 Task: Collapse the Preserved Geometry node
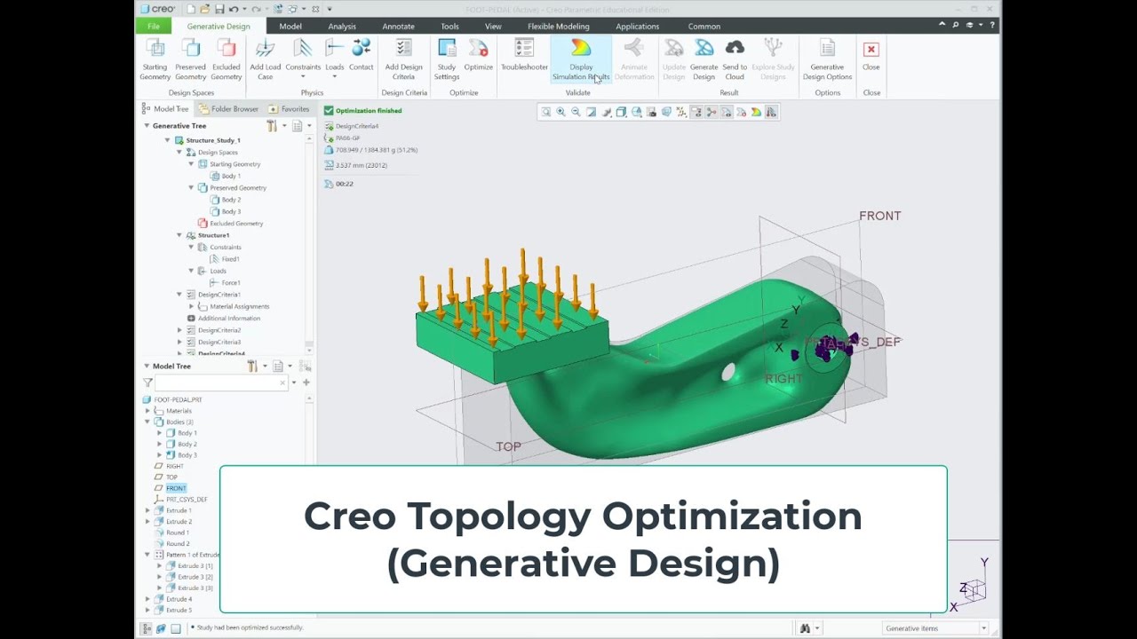point(191,187)
